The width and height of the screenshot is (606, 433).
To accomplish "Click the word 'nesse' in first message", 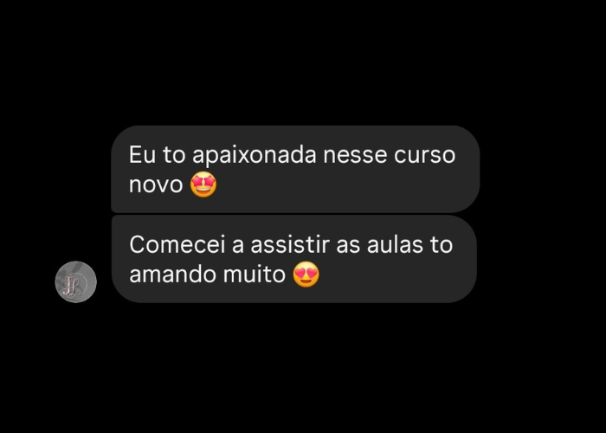I will click(x=355, y=155).
